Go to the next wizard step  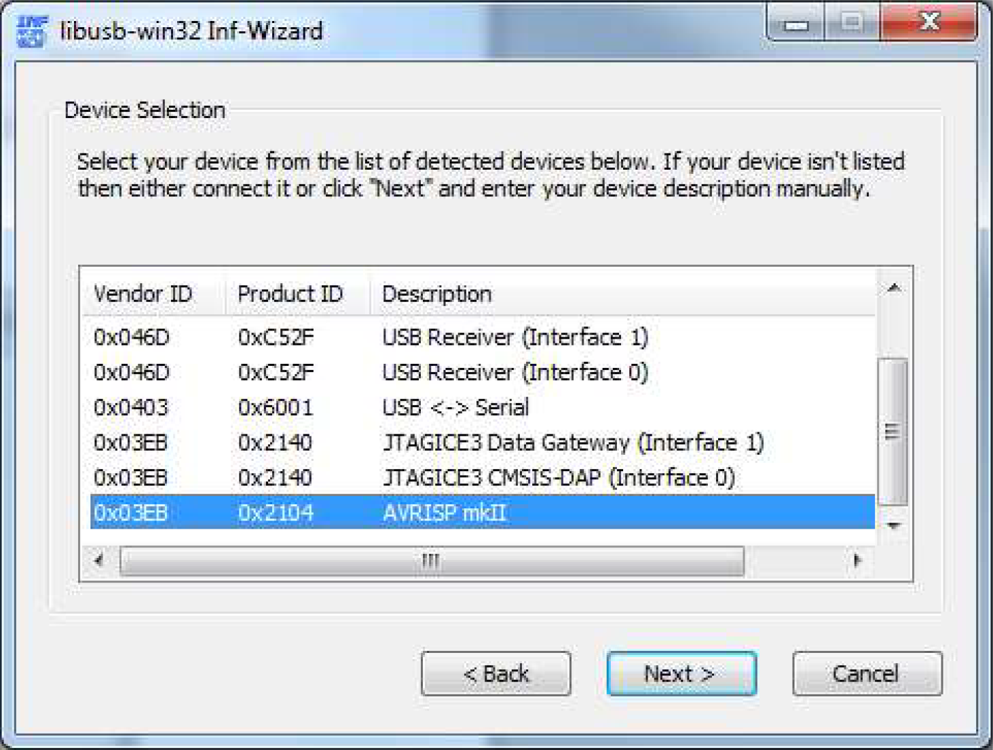(x=681, y=674)
